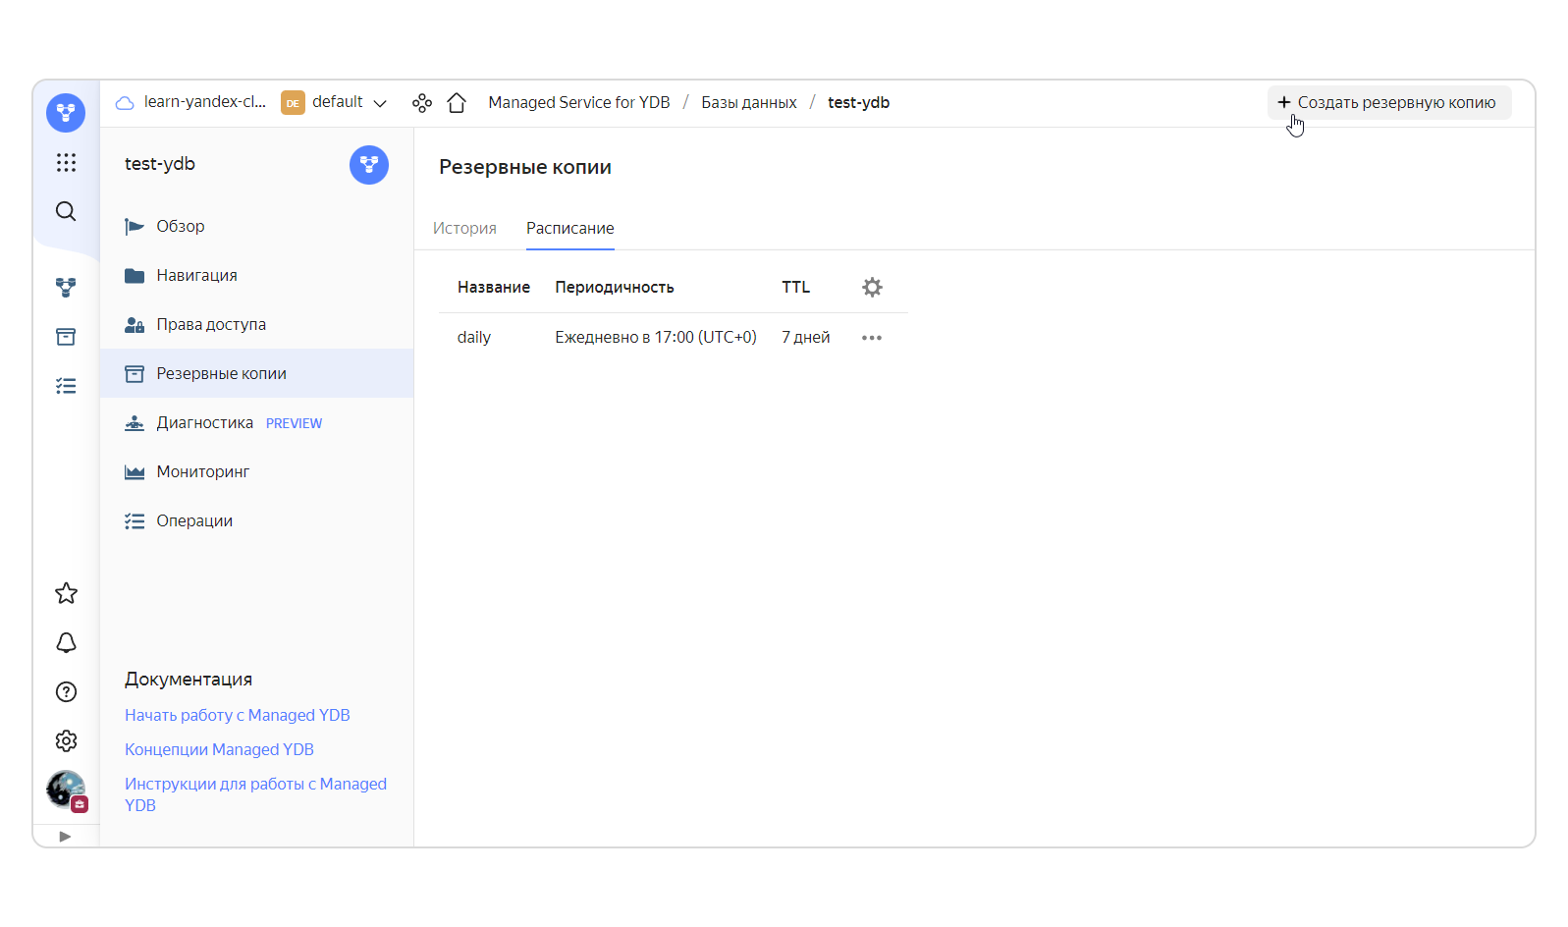The width and height of the screenshot is (1568, 927).
Task: Click the cloud icon beside learn-yandex-cl...
Action: click(x=125, y=103)
